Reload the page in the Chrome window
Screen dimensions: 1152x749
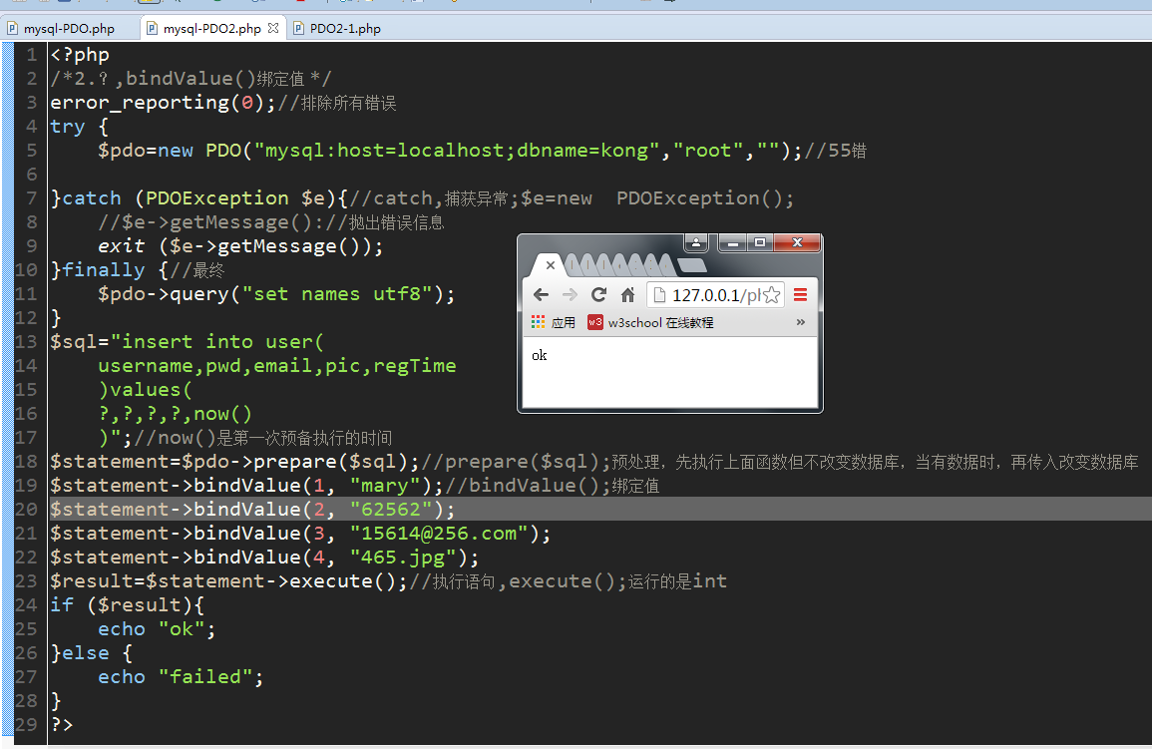[x=598, y=294]
